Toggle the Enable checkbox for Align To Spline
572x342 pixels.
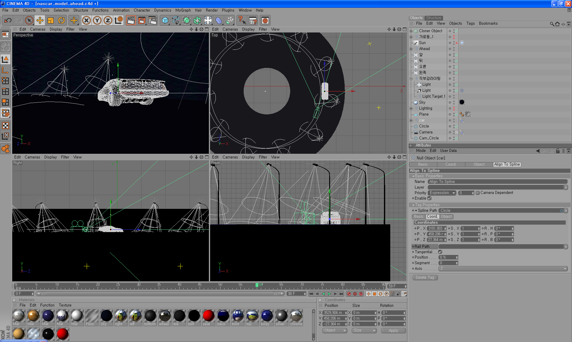coord(429,198)
